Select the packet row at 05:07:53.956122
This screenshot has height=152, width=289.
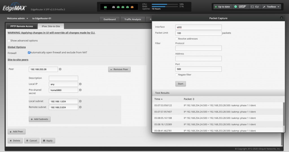(x=218, y=105)
